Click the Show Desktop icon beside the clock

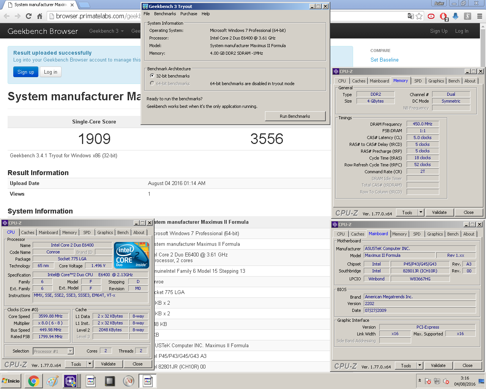click(481, 381)
